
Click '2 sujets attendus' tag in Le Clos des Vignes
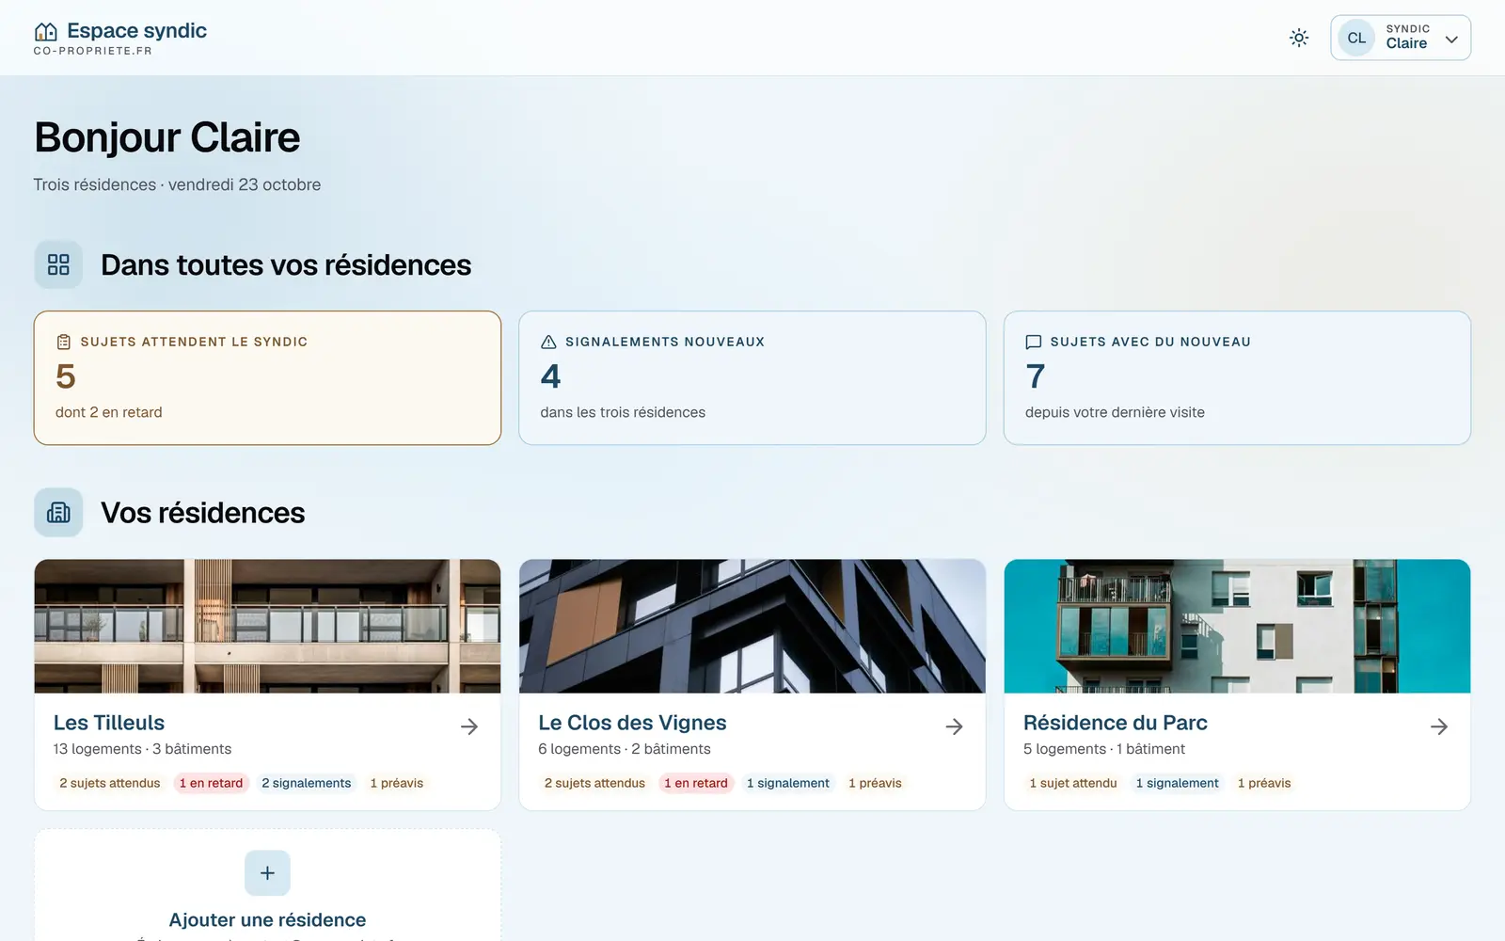point(594,783)
